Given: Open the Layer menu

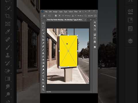Looking at the screenshot, I should (61, 12).
